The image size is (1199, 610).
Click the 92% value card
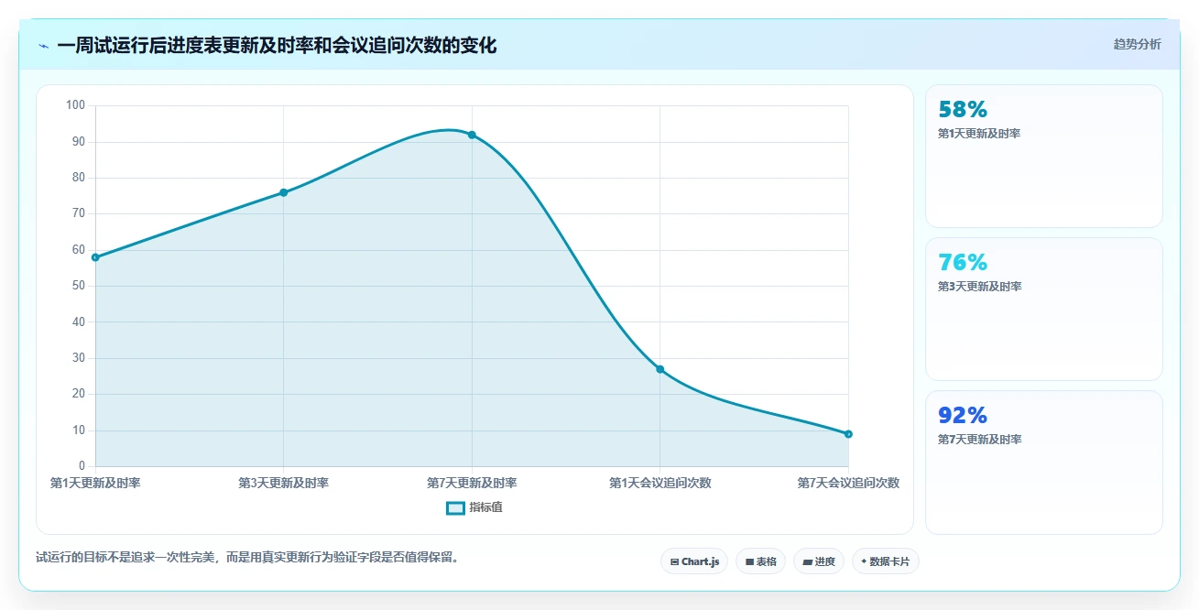tap(1044, 462)
